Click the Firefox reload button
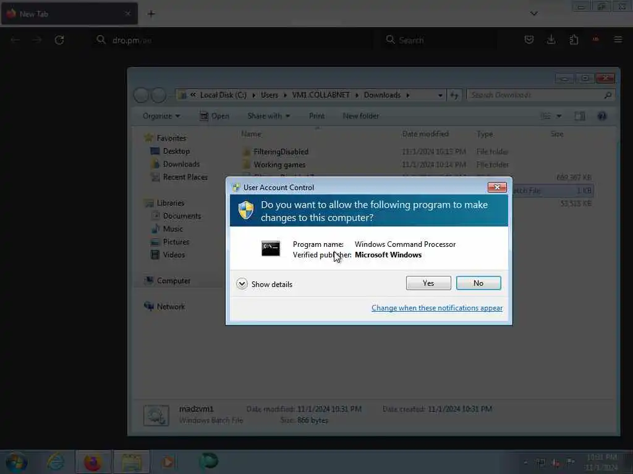The height and width of the screenshot is (474, 633). click(x=59, y=40)
